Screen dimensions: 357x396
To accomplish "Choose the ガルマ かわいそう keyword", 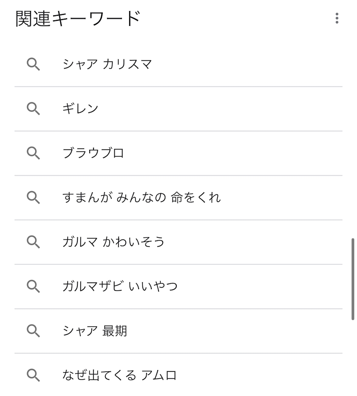I will click(113, 242).
